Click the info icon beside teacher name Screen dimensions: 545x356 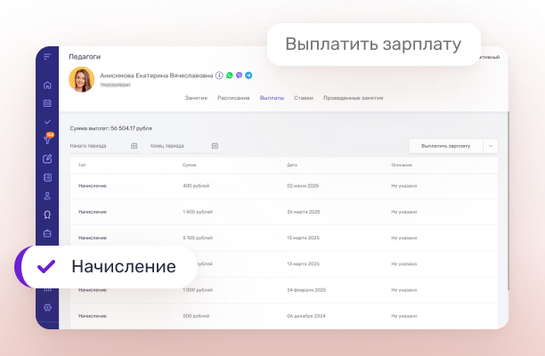click(x=219, y=77)
